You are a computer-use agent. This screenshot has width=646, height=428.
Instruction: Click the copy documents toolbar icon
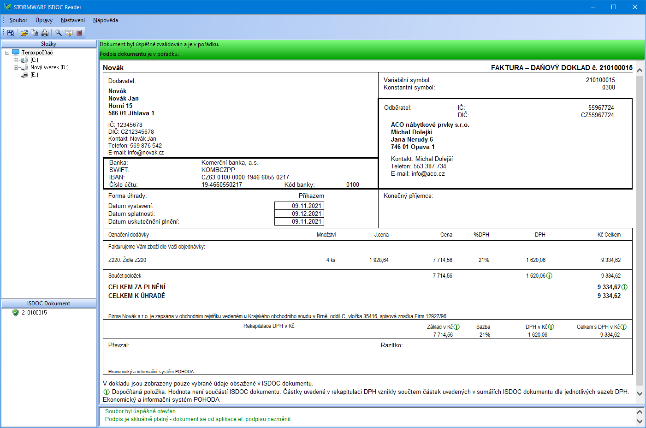click(x=34, y=33)
